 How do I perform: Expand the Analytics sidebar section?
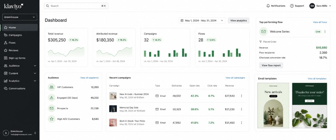point(35,81)
